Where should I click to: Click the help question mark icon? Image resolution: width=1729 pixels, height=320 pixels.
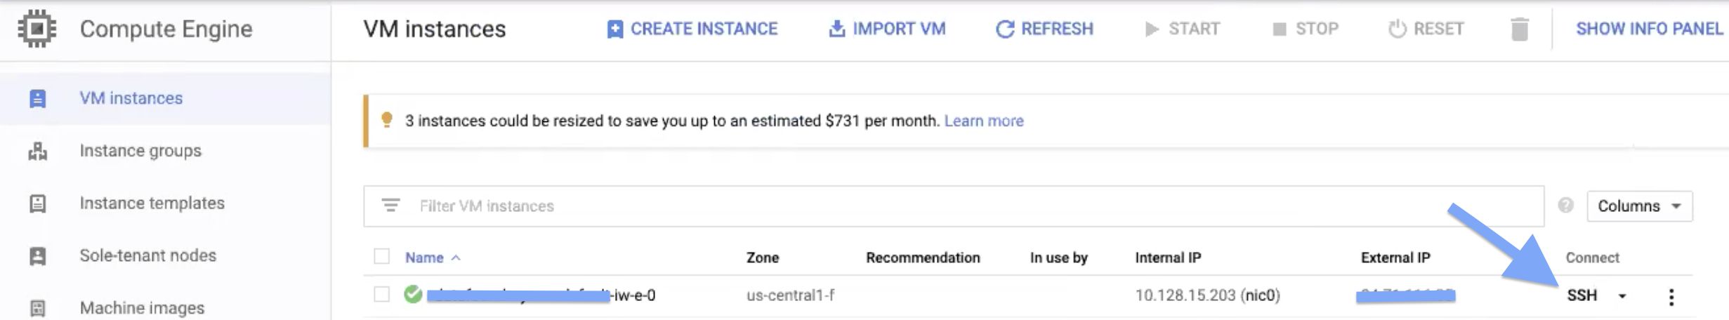[1565, 206]
